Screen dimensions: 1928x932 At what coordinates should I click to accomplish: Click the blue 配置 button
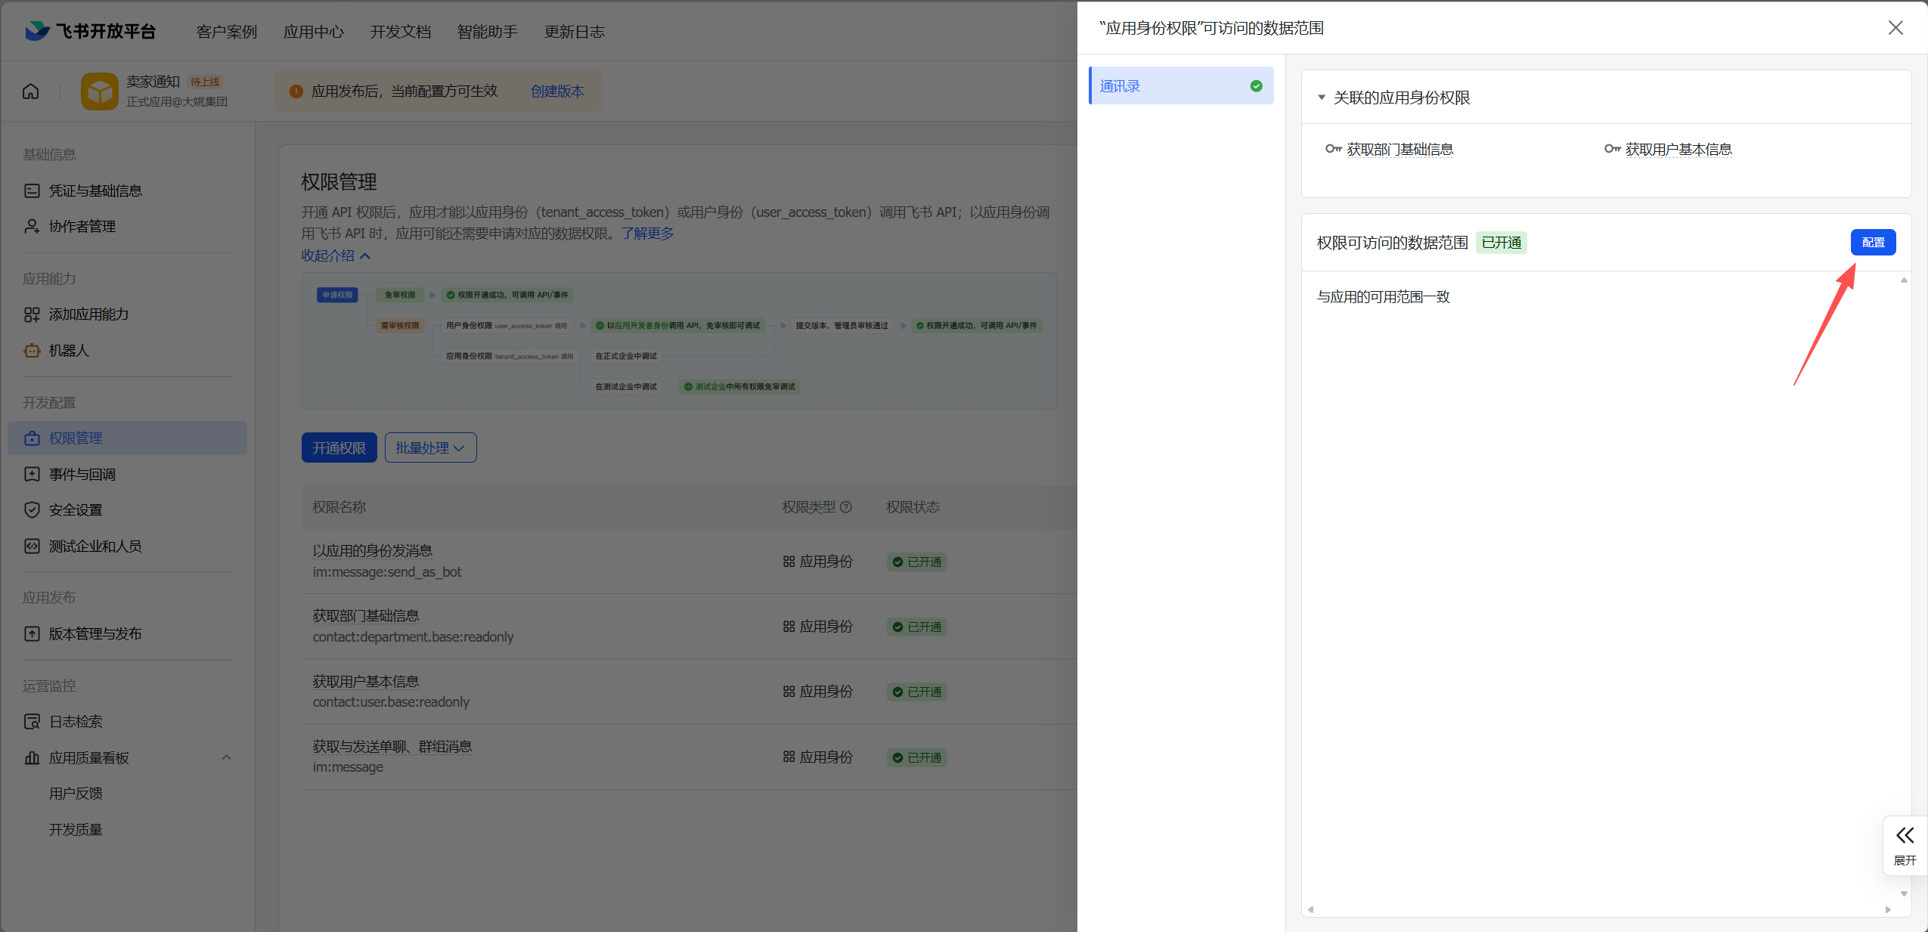coord(1873,242)
